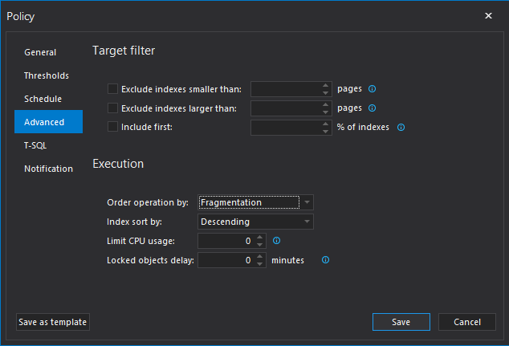Enable Exclude indexes larger than checkbox
Viewport: 509px width, 346px height.
[x=112, y=108]
